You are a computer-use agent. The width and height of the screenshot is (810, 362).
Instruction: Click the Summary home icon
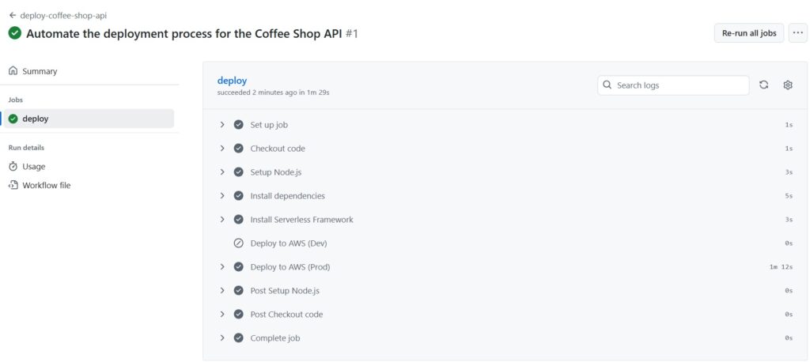pos(13,71)
